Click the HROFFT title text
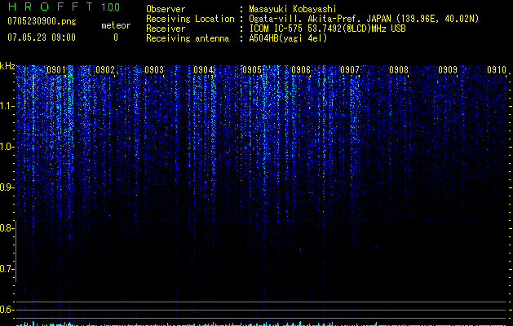Viewport: 513px width, 326px height. [51, 7]
